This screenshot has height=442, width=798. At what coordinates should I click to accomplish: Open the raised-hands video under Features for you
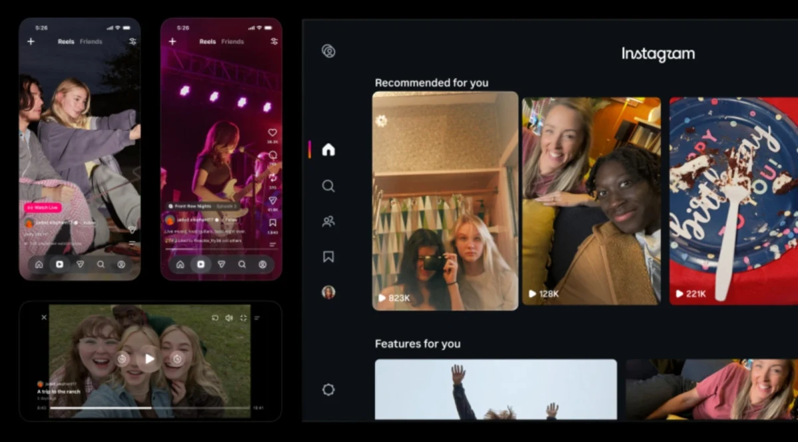pos(495,389)
